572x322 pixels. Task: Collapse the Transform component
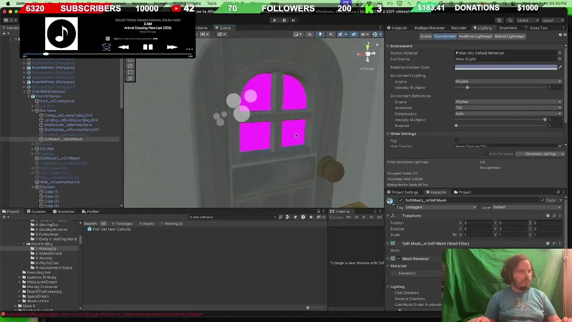coord(388,216)
